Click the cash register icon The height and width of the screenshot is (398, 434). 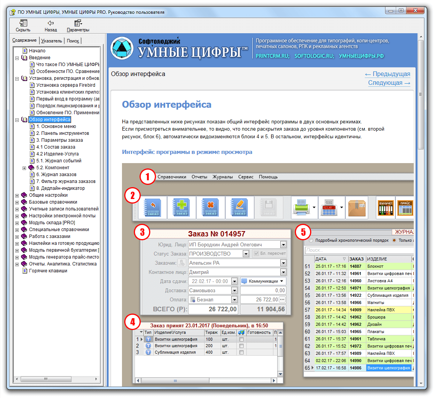(x=329, y=207)
